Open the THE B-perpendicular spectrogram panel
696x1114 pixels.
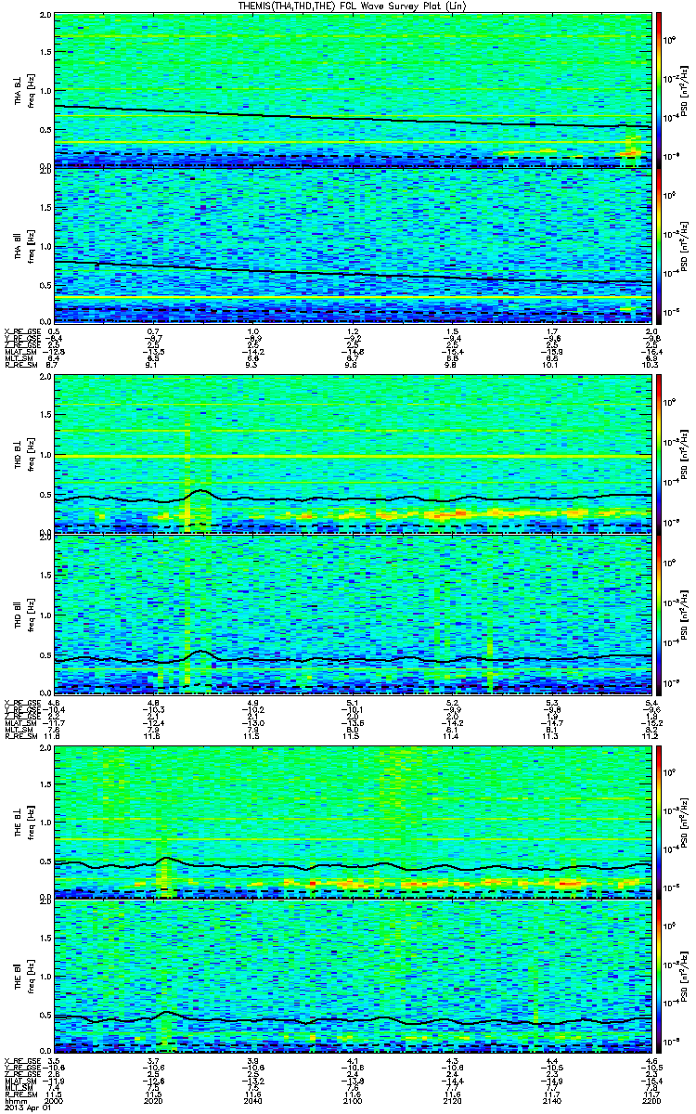(x=353, y=821)
